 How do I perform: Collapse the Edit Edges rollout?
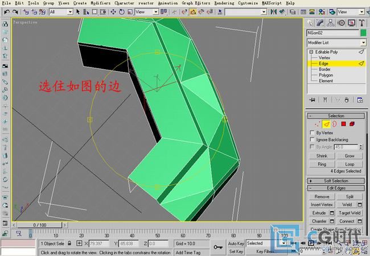[336, 188]
